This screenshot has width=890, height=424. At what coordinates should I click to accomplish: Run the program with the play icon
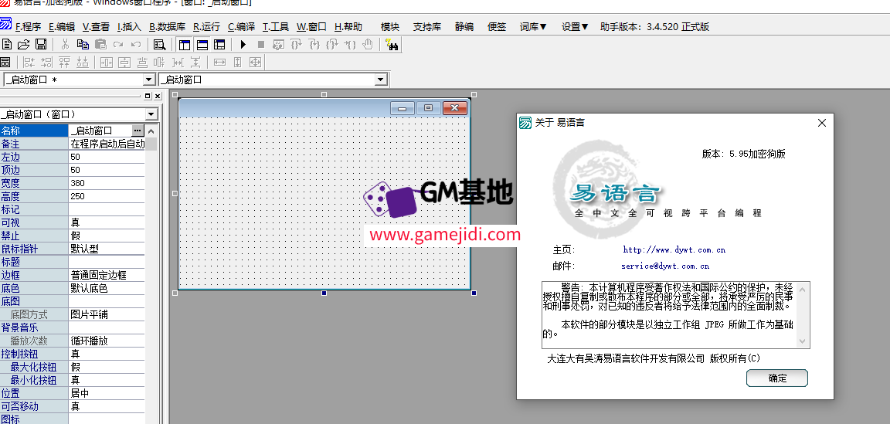243,44
